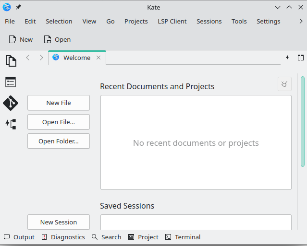Toggle the Terminal bottom panel
The height and width of the screenshot is (246, 307).
coord(183,237)
